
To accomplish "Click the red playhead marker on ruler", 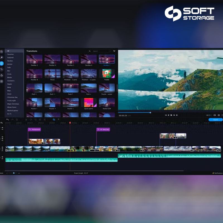I will click(x=70, y=123).
